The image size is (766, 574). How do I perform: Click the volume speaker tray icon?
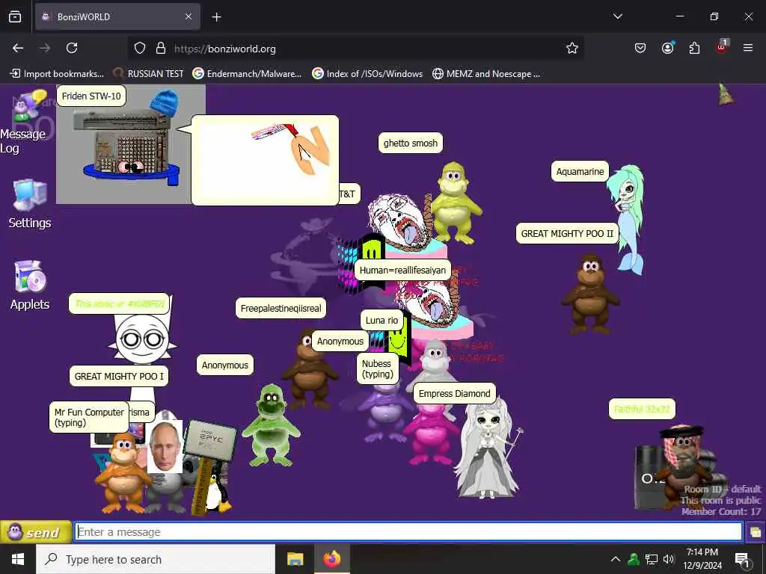click(669, 559)
